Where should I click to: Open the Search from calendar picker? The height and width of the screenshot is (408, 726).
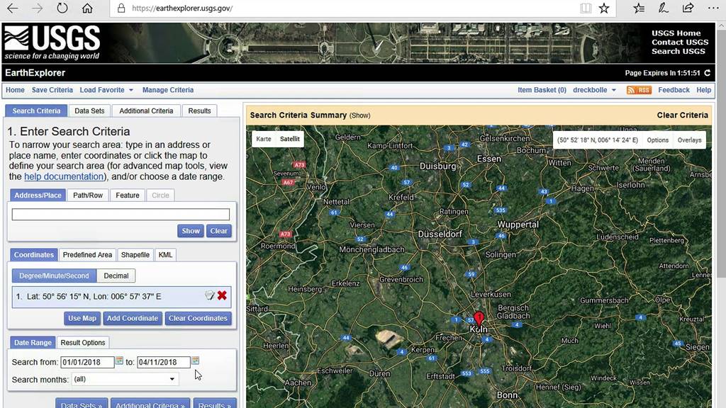(x=119, y=361)
